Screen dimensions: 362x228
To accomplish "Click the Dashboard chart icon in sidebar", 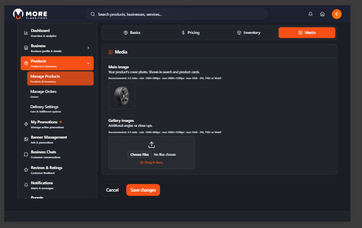I will pos(26,32).
